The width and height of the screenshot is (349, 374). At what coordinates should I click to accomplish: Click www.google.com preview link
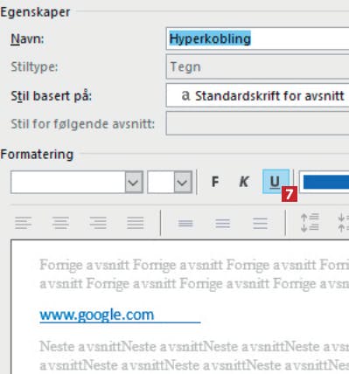coord(97,315)
